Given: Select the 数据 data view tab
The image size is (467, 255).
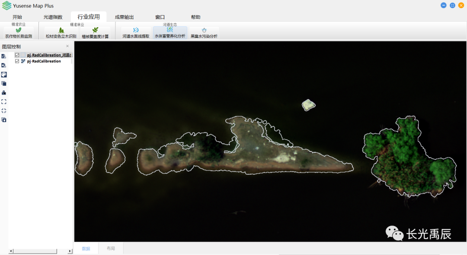Looking at the screenshot, I should coord(86,249).
